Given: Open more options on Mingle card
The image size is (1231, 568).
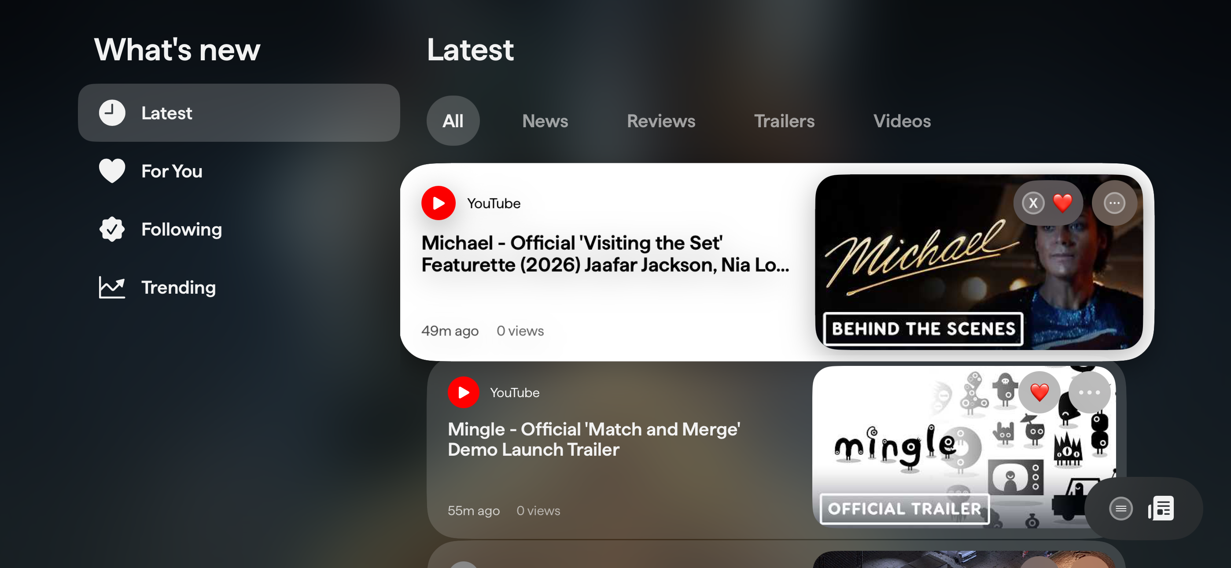Looking at the screenshot, I should pyautogui.click(x=1089, y=392).
